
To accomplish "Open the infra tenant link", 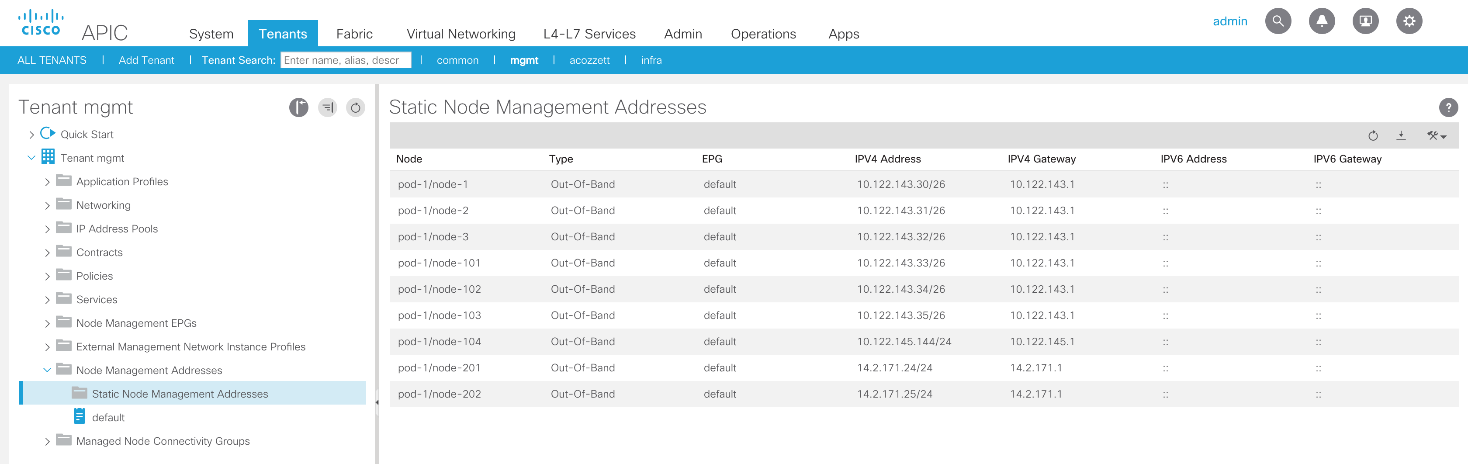I will [x=651, y=60].
